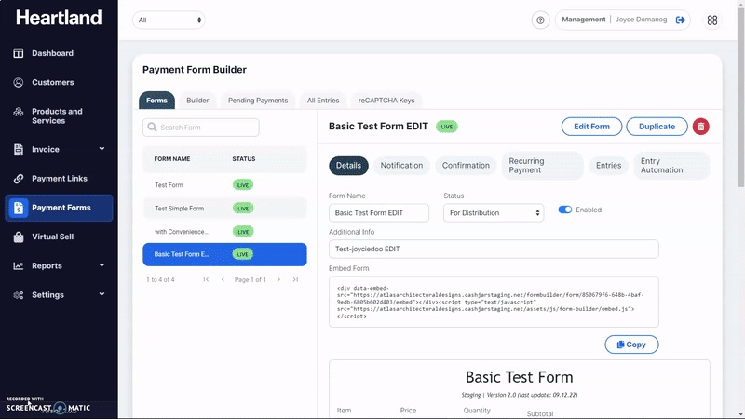Click the red delete form trash icon
The image size is (745, 419).
tap(700, 127)
